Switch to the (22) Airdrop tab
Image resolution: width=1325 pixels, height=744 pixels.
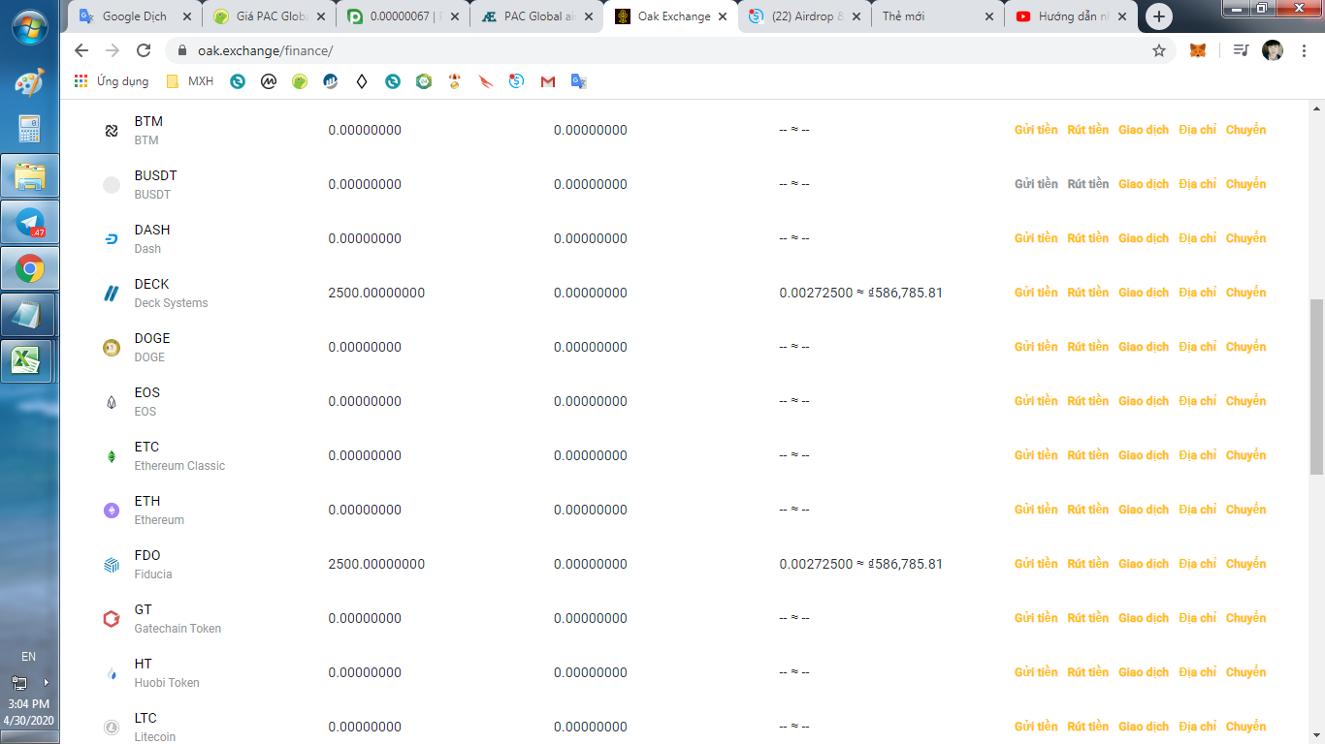[x=805, y=16]
